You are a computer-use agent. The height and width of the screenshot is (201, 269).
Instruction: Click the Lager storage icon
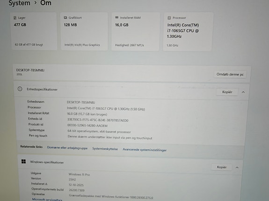click(15, 18)
